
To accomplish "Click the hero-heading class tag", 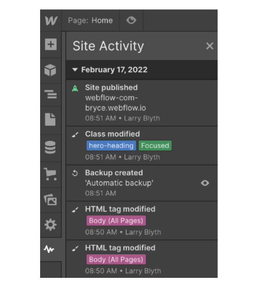I will pos(111,145).
